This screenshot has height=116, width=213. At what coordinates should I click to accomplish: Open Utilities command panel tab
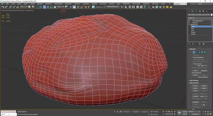pos(207,11)
